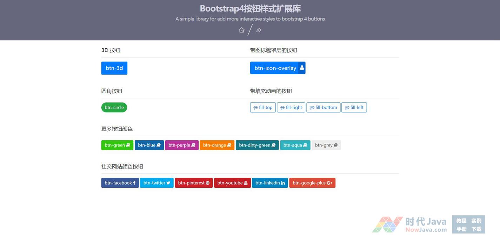Click the user icon on btn-icon-overlay

click(302, 68)
